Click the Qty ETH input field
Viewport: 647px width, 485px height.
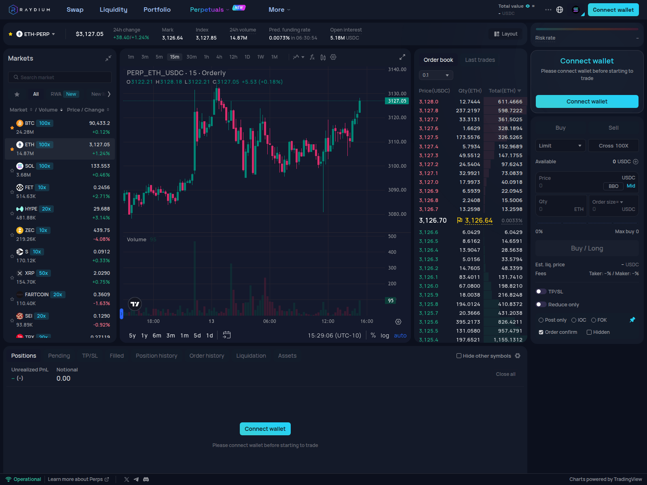tap(561, 206)
